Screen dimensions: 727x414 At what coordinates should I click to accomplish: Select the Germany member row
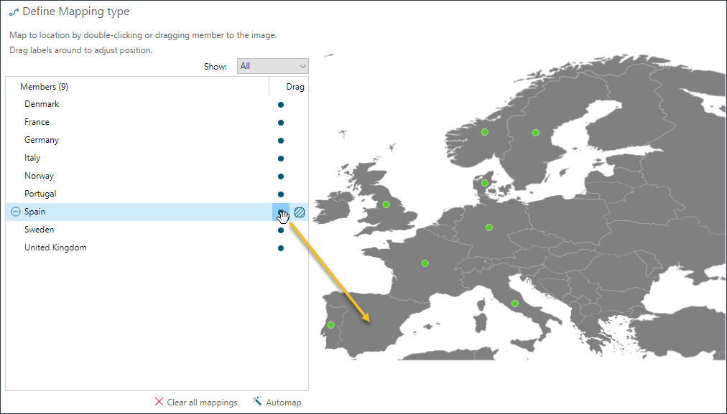click(157, 140)
